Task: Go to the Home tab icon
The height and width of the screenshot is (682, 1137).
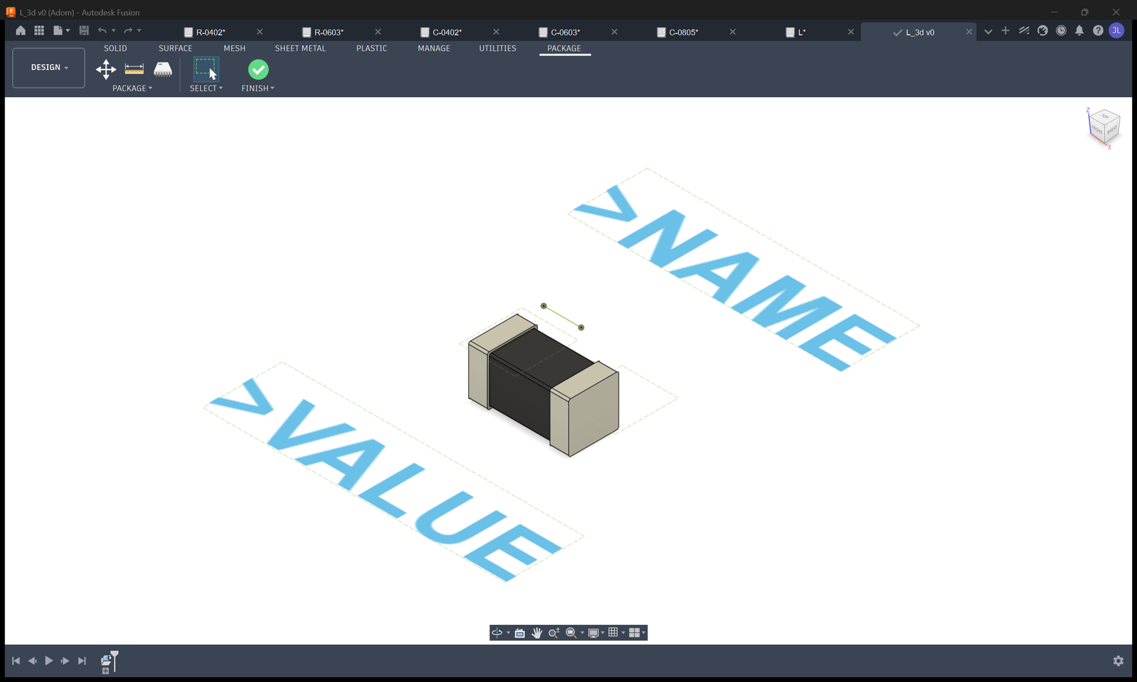Action: pyautogui.click(x=20, y=30)
